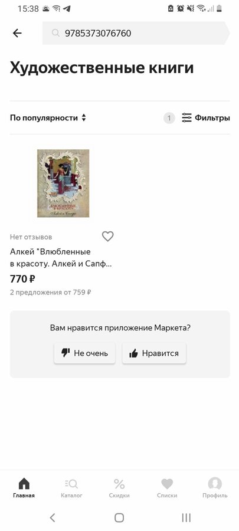Tap the magnifier icon in search field
This screenshot has width=239, height=531.
coord(55,33)
